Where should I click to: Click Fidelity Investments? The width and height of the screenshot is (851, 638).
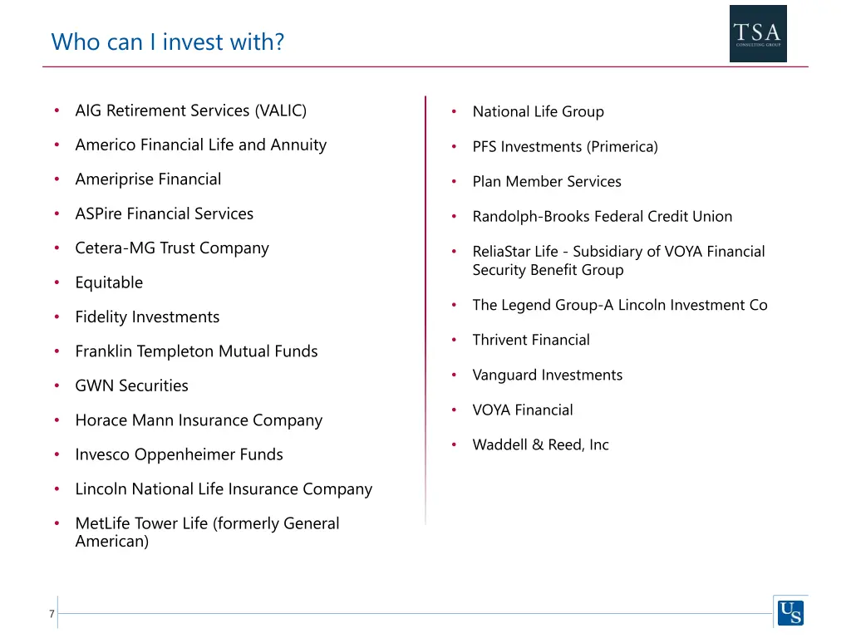pos(147,317)
